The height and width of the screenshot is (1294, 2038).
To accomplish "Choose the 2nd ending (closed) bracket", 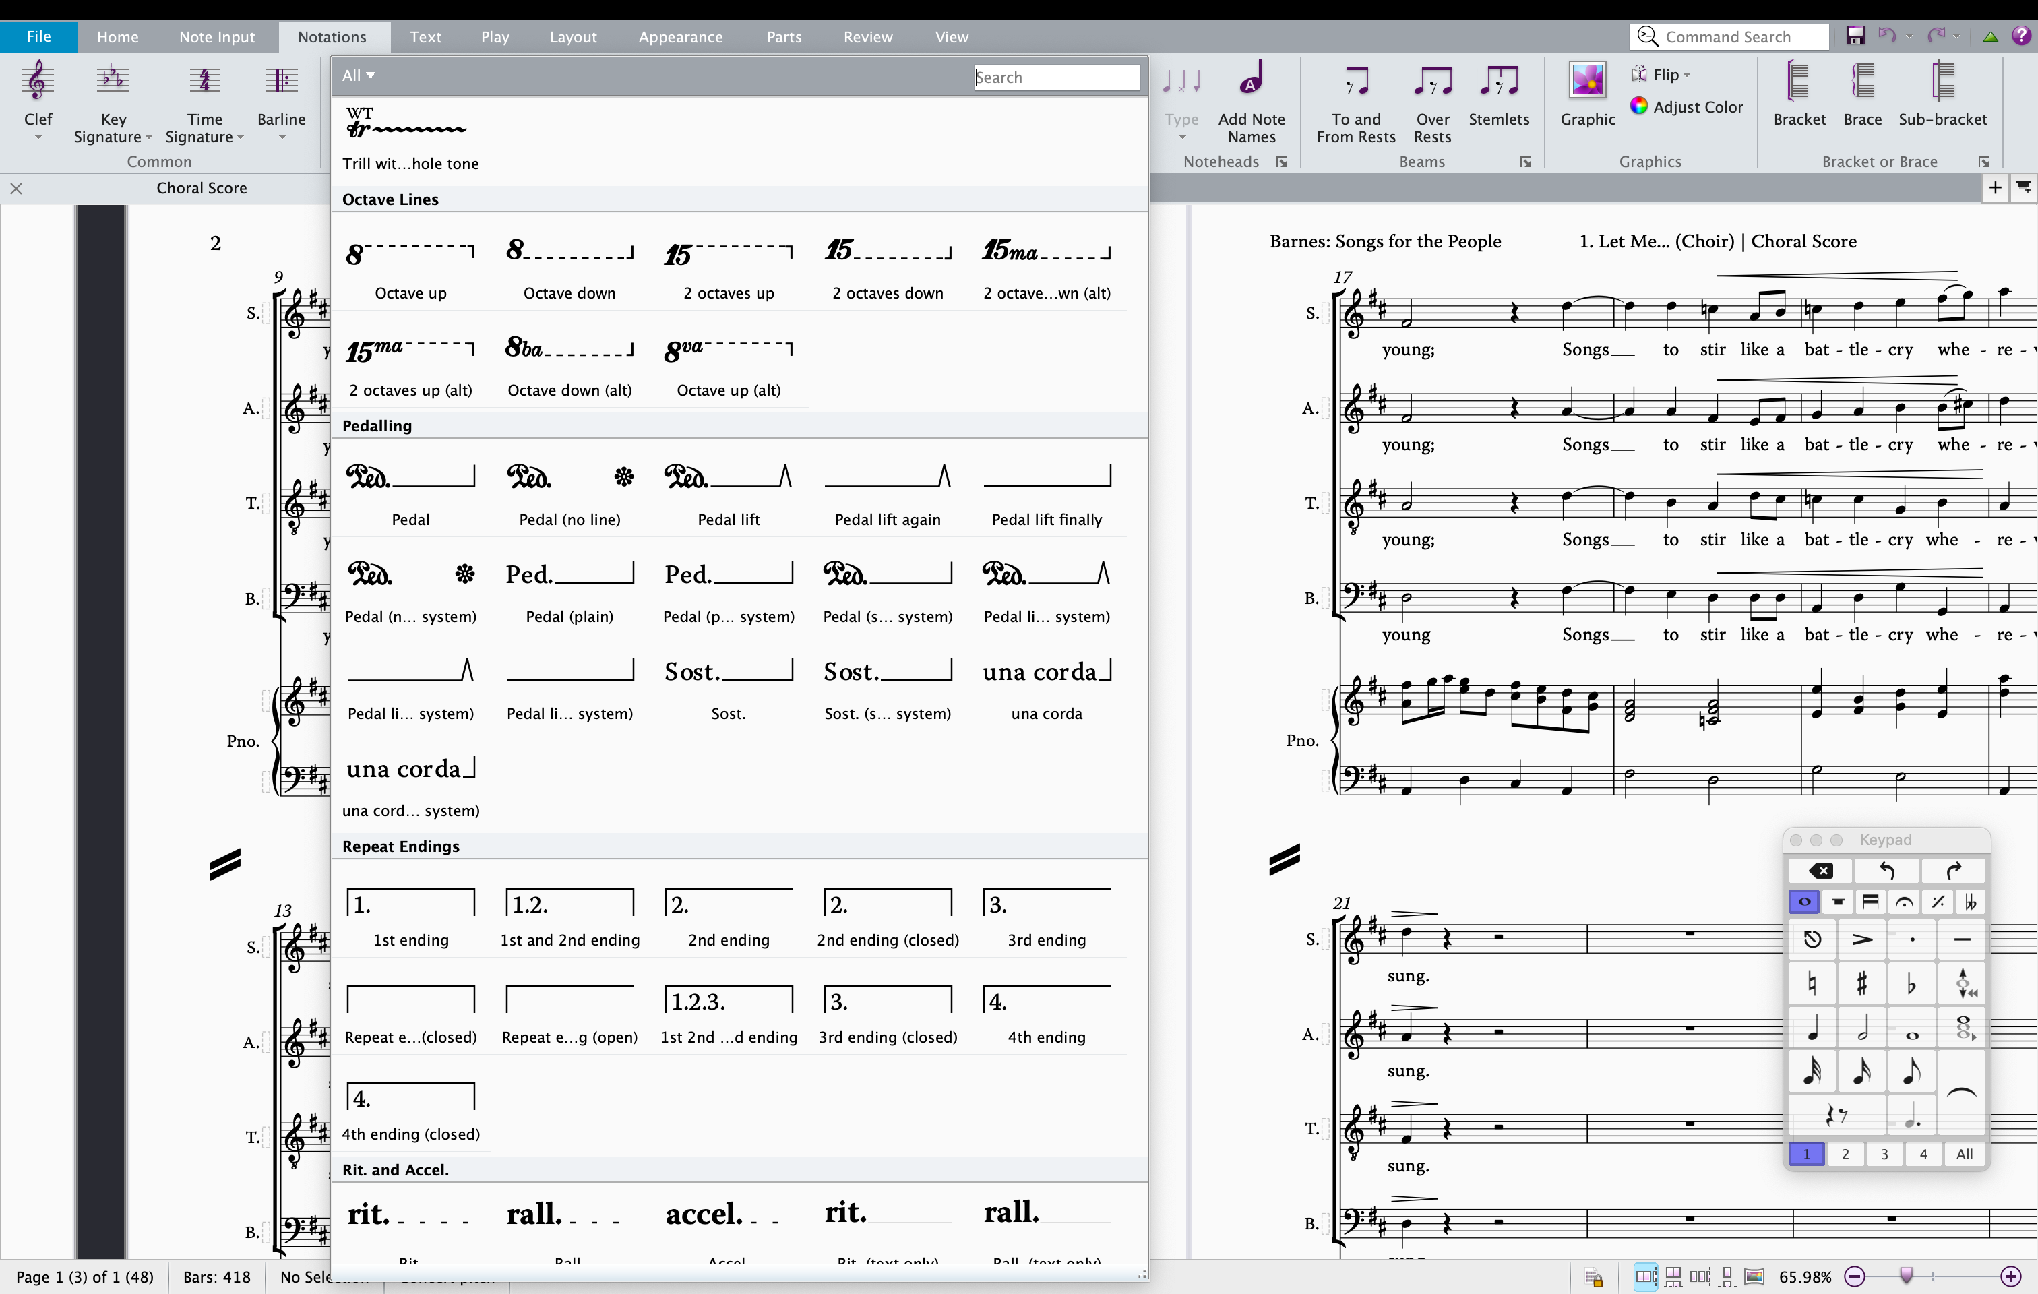I will [888, 910].
